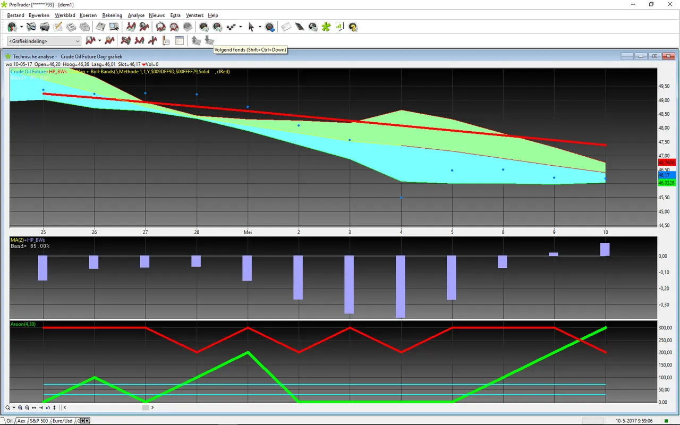Expand the arrow beside the pointer tool
Screen dimensions: 680x425
point(260,27)
